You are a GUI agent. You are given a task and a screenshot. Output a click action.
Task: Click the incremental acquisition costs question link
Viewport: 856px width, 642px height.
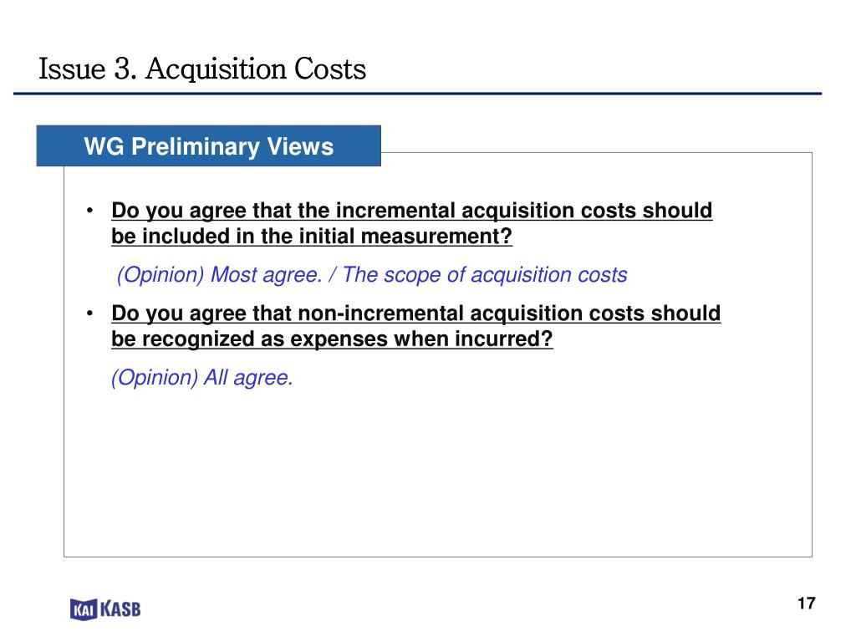tap(411, 223)
